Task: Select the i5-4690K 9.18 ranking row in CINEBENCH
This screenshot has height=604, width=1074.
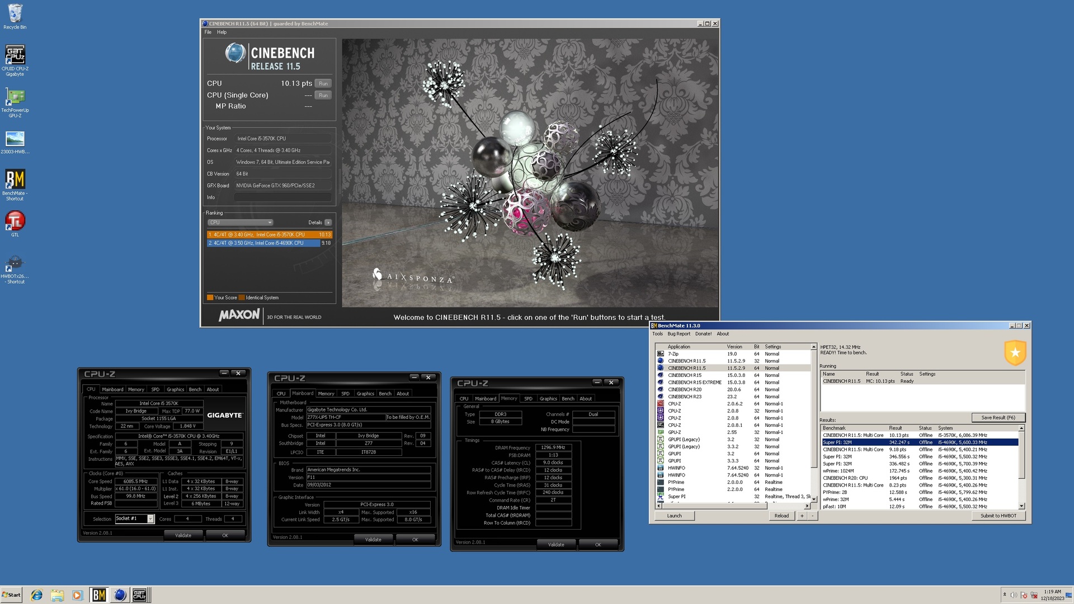Action: pos(270,243)
